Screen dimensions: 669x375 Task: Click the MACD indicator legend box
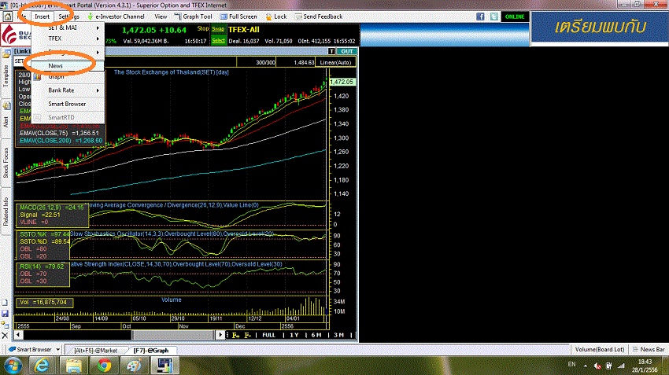[x=53, y=215]
